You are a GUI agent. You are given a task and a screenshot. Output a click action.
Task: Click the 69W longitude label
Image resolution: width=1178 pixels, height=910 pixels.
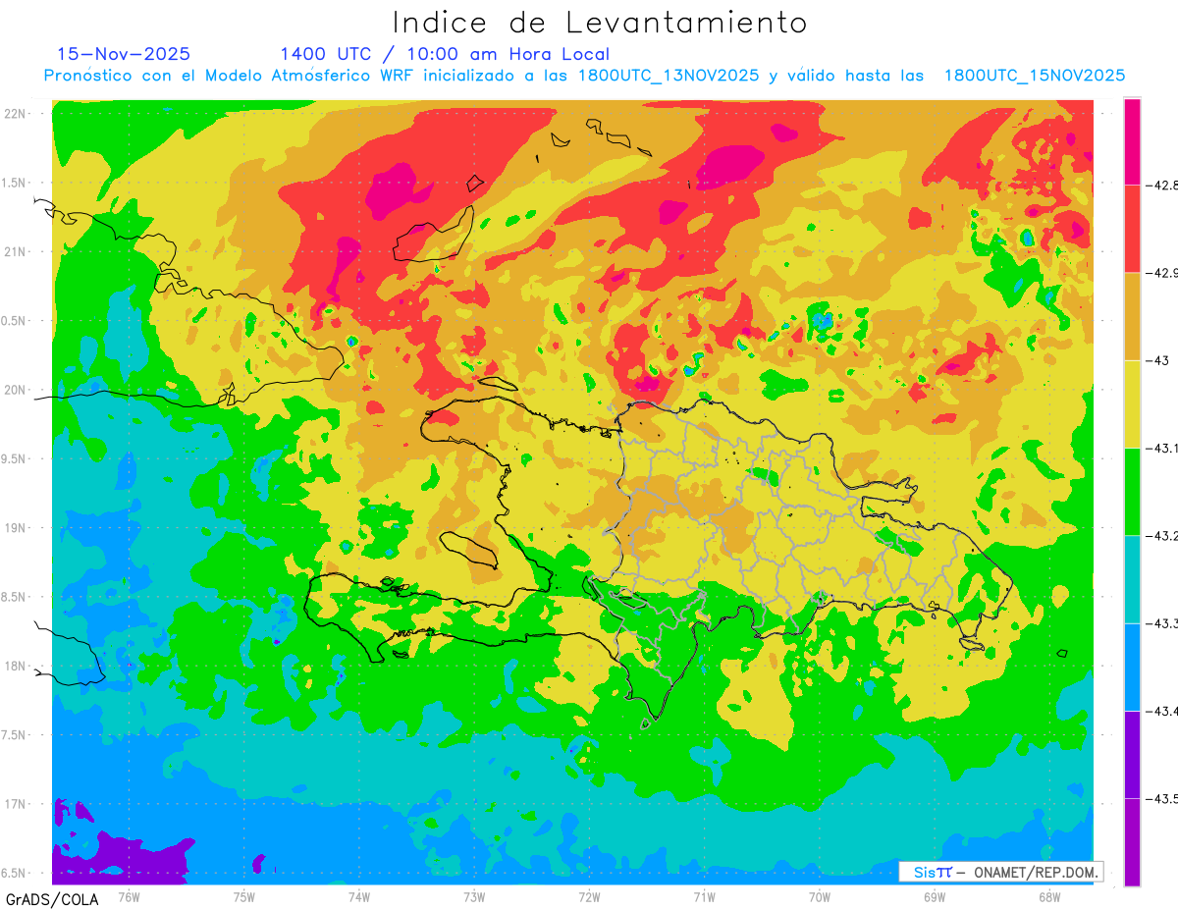(x=935, y=896)
